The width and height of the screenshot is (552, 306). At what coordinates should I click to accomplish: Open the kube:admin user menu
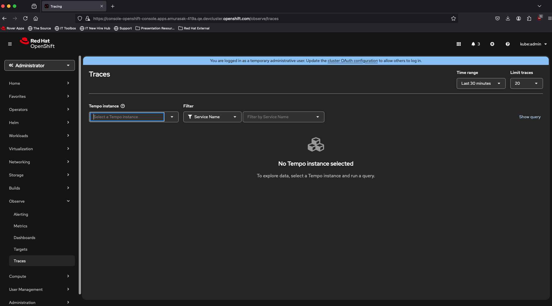533,44
